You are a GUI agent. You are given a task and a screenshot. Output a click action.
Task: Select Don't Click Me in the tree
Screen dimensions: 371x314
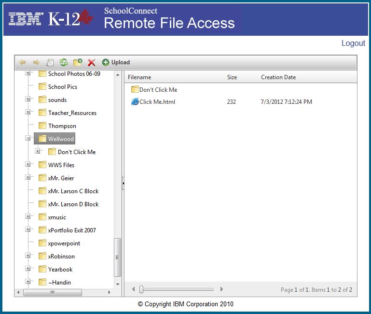[x=77, y=152]
